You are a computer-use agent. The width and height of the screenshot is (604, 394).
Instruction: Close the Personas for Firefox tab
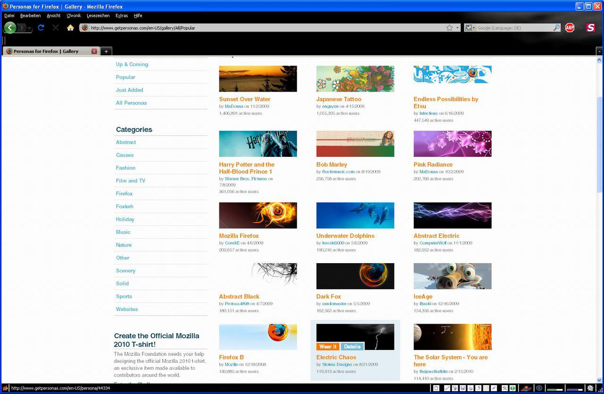[x=94, y=51]
